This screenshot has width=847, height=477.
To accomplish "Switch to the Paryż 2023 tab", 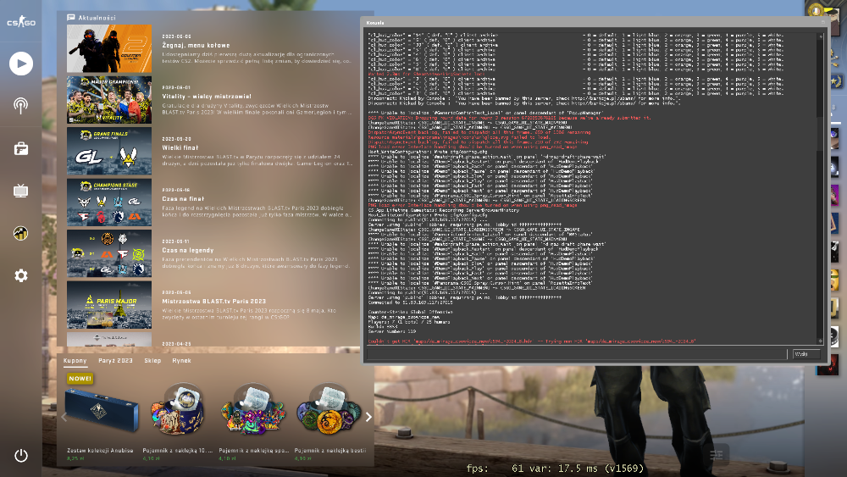I will pos(115,360).
